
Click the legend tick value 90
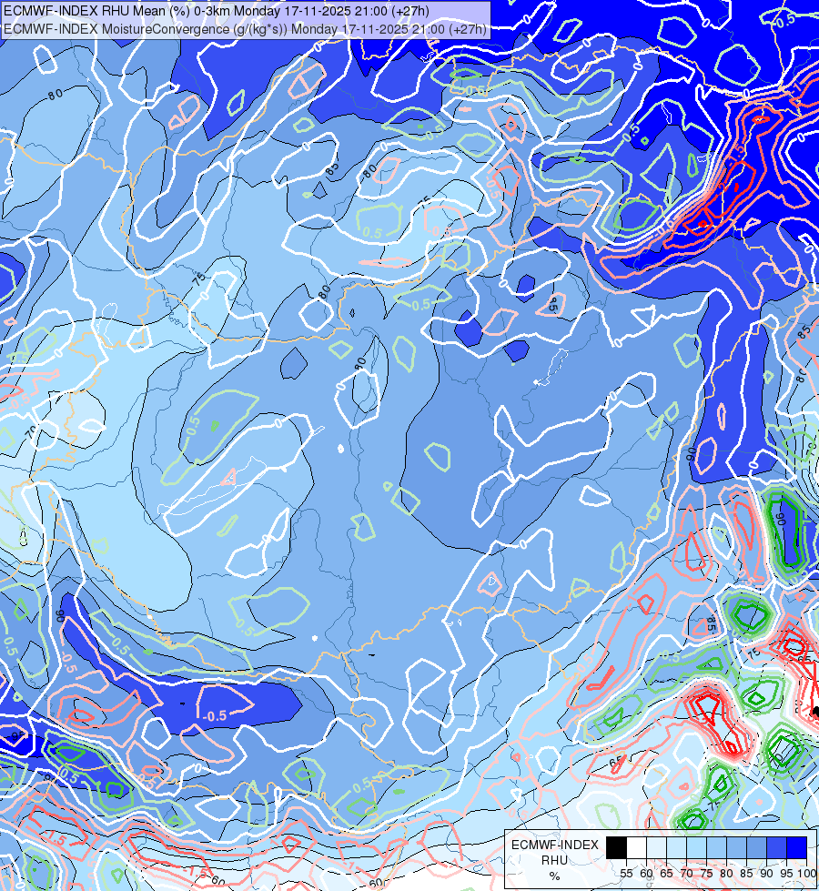tap(766, 874)
